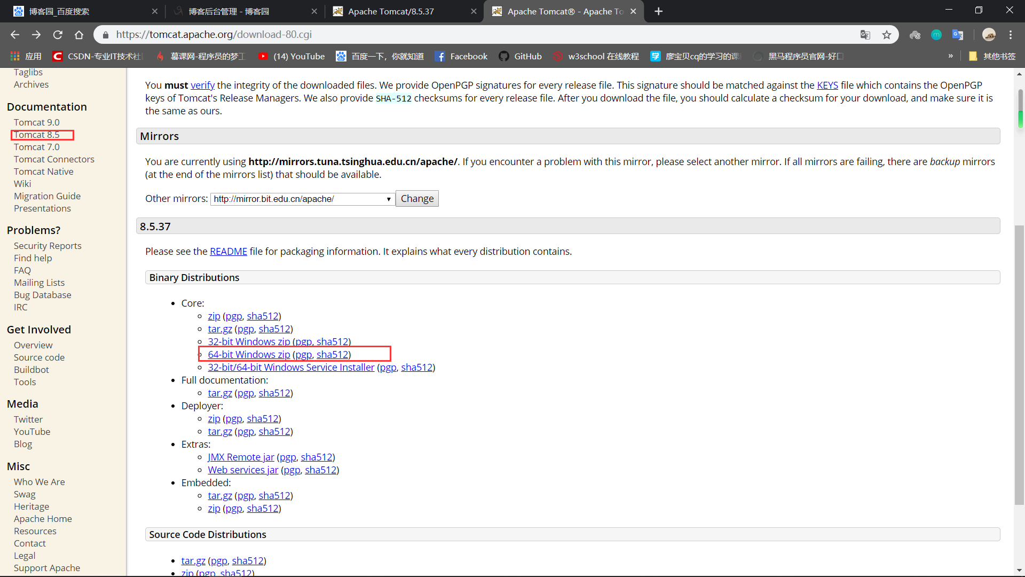Download the 64-bit Windows zip
The image size is (1025, 577).
click(249, 354)
